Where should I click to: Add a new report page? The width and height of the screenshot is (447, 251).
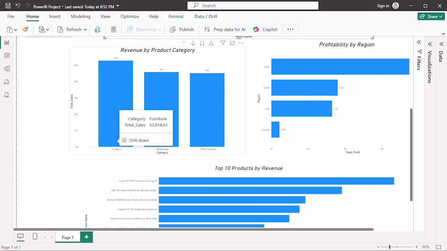coord(87,237)
